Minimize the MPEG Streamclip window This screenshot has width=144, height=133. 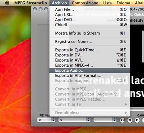coord(40,9)
